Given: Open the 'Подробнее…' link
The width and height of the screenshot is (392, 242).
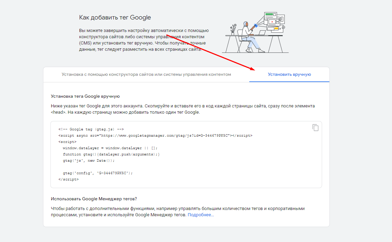Looking at the screenshot, I should pyautogui.click(x=201, y=215).
